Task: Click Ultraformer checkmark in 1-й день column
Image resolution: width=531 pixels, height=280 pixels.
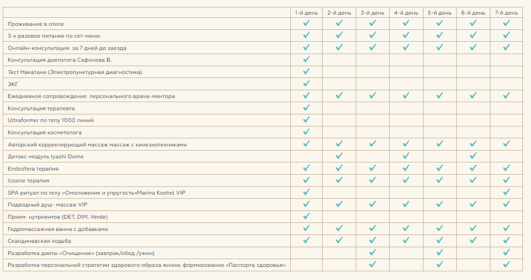Action: (x=306, y=120)
